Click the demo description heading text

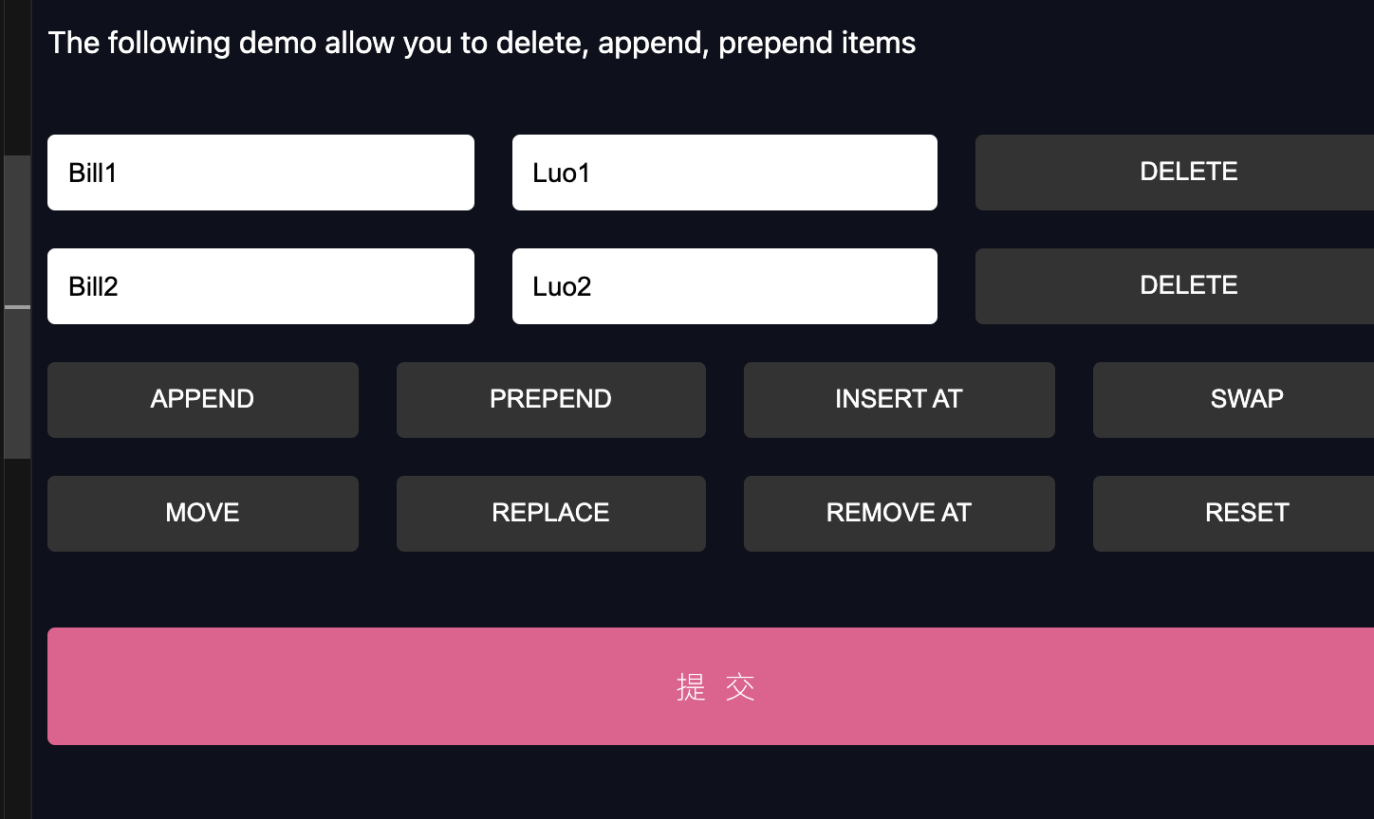[x=483, y=43]
